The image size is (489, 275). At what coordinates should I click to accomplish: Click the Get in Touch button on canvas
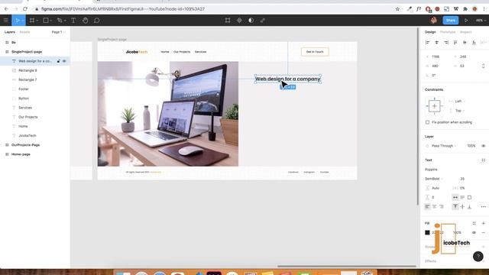(315, 52)
